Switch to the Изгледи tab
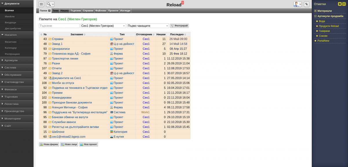This screenshot has height=167, width=348. (x=125, y=10)
